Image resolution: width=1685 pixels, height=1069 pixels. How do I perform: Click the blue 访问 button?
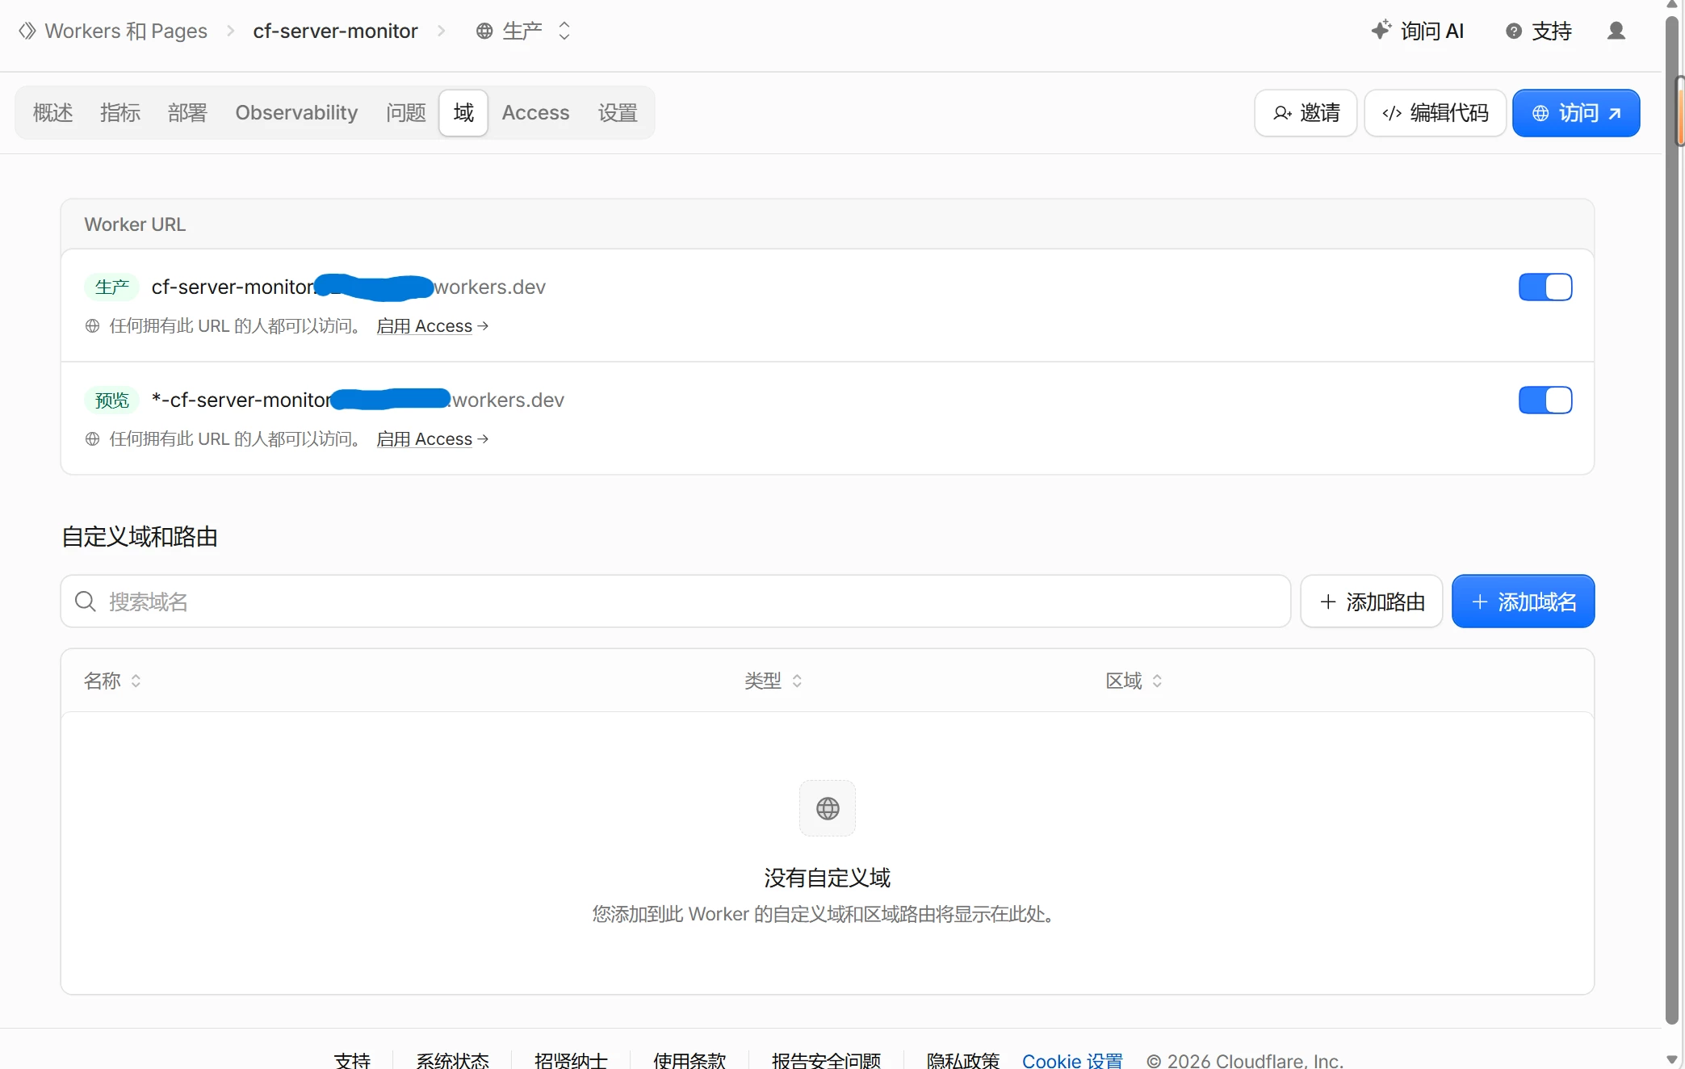tap(1576, 113)
